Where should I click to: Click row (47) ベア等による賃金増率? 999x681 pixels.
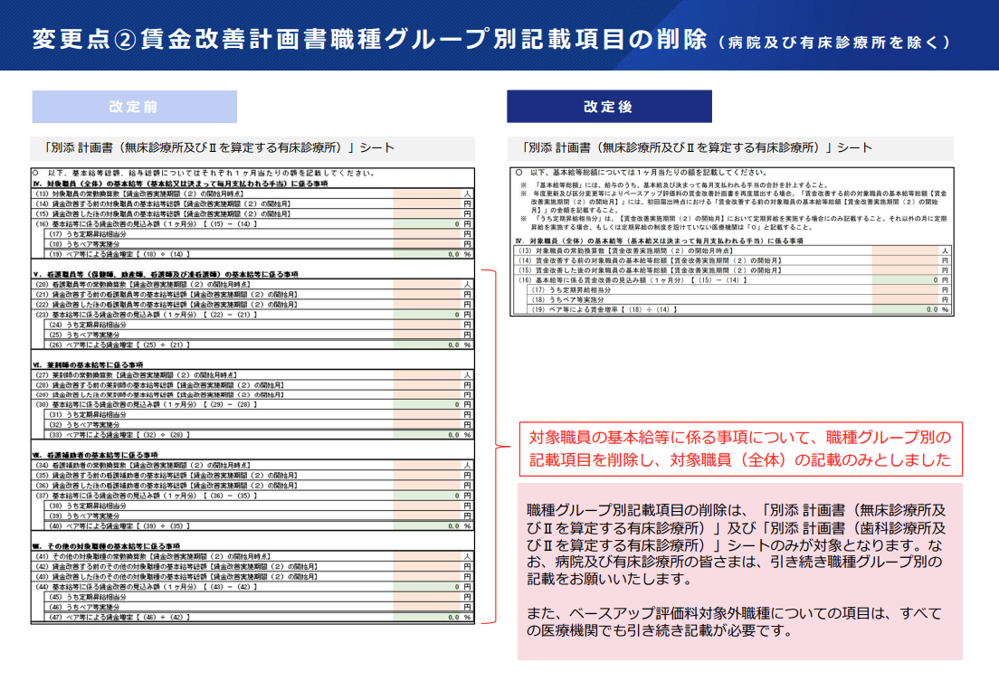pos(260,618)
